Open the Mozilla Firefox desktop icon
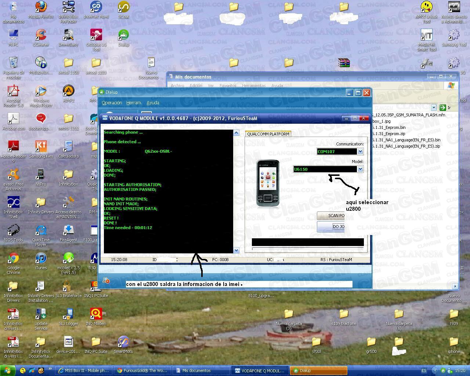Viewport: 470px width, 376px height. pos(41,10)
